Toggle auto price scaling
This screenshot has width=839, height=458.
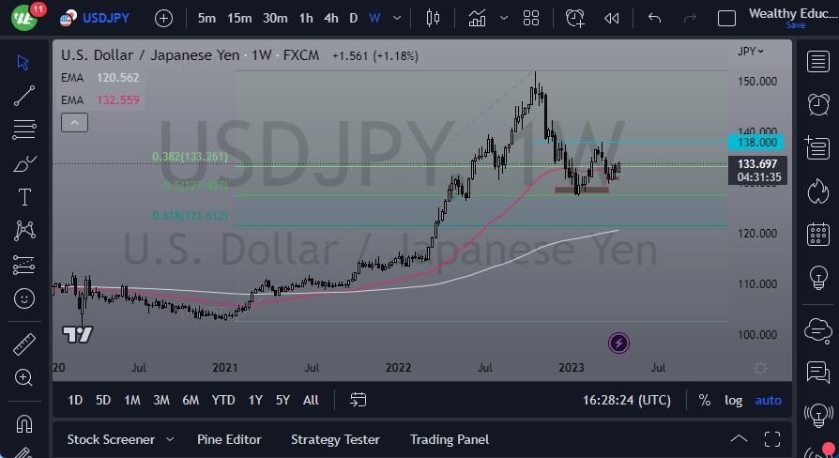point(768,400)
